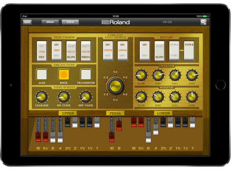
Task: Click the Lower 2' white drawbar
Action: [x=170, y=122]
